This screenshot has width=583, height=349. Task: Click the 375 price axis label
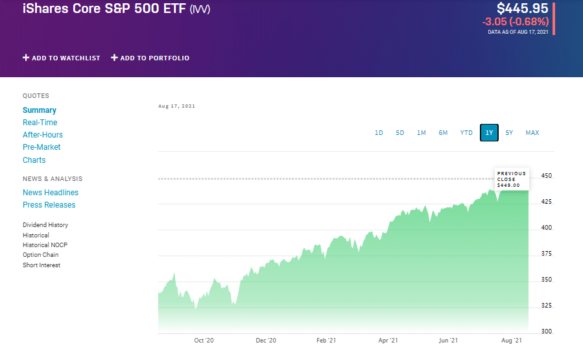546,254
